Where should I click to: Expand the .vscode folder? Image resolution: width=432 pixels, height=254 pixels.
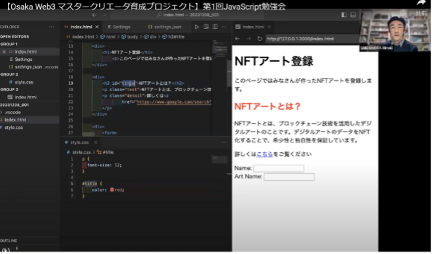pyautogui.click(x=13, y=112)
